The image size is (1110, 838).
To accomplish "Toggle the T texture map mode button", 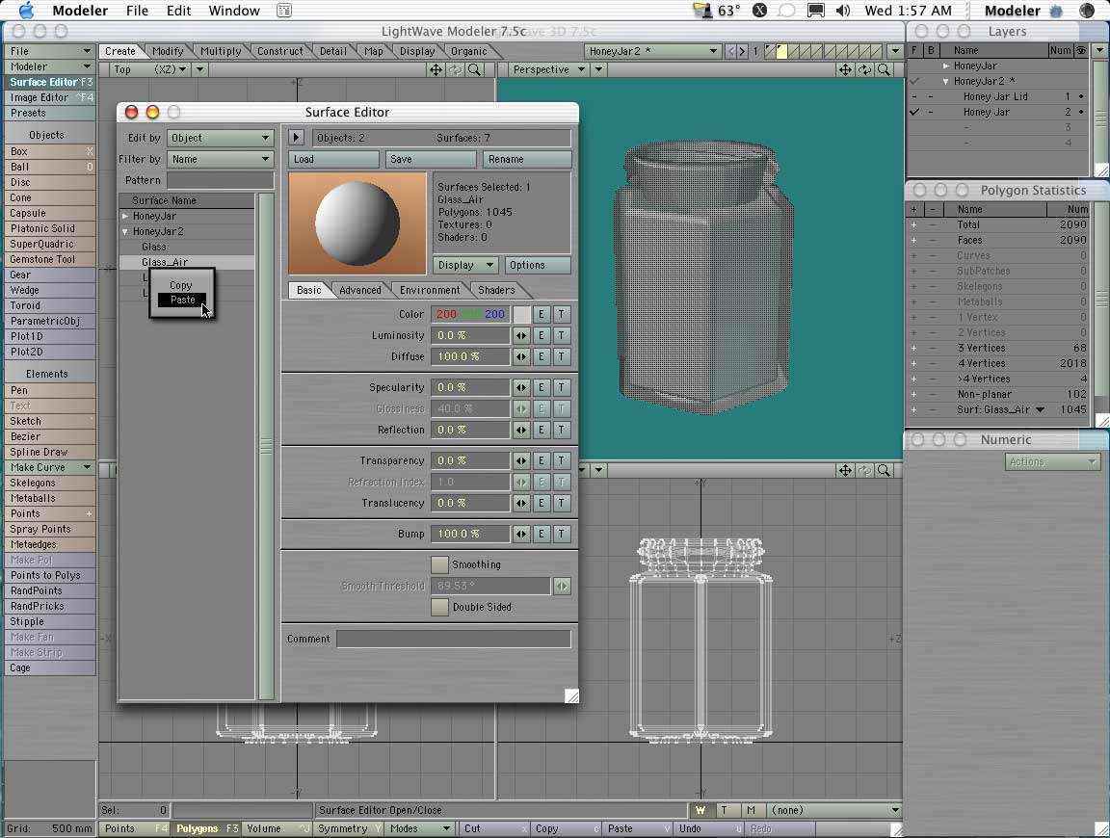I will [x=725, y=810].
